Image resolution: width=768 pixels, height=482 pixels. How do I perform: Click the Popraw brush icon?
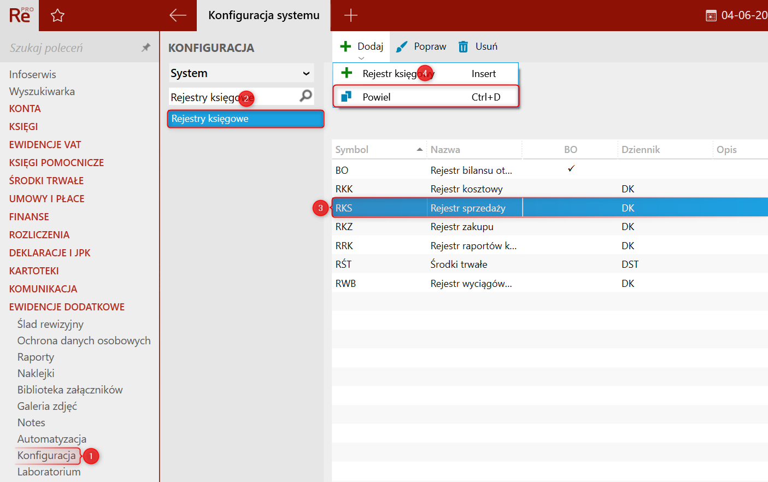(x=402, y=47)
